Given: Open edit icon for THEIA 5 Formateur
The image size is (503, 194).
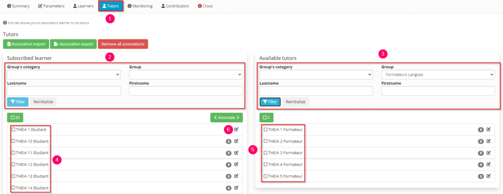Looking at the screenshot, I should (489, 176).
